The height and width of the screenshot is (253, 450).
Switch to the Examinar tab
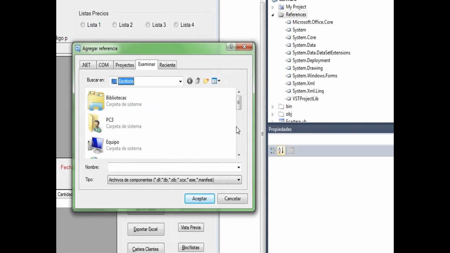pyautogui.click(x=147, y=64)
